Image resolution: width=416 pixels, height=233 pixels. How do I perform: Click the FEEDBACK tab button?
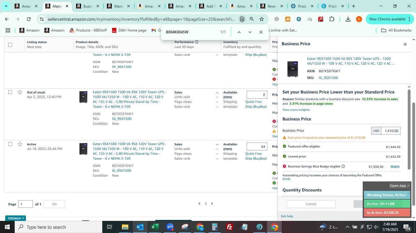tap(15, 218)
